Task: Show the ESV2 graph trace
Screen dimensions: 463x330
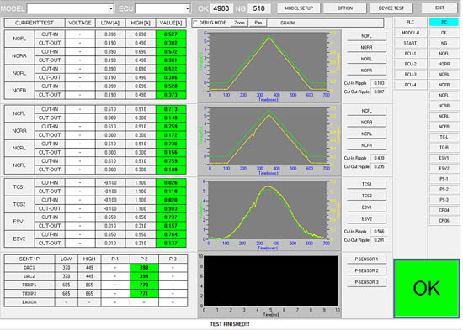Action: (366, 219)
